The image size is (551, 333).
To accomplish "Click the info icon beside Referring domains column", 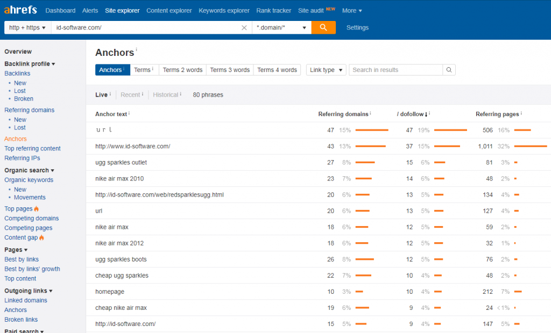I will pos(370,113).
